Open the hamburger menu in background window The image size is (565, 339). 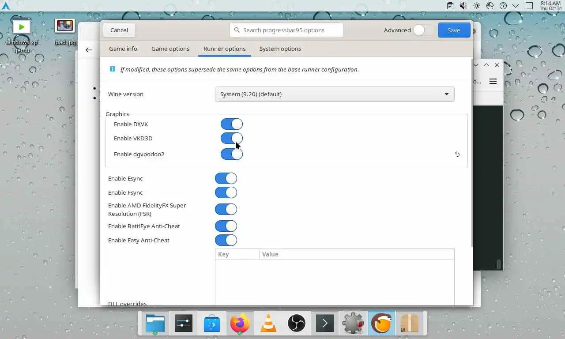[x=493, y=81]
